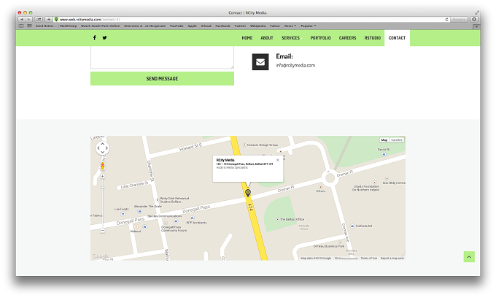496x298 pixels.
Task: Click the Reader button in address bar
Action: point(459,19)
